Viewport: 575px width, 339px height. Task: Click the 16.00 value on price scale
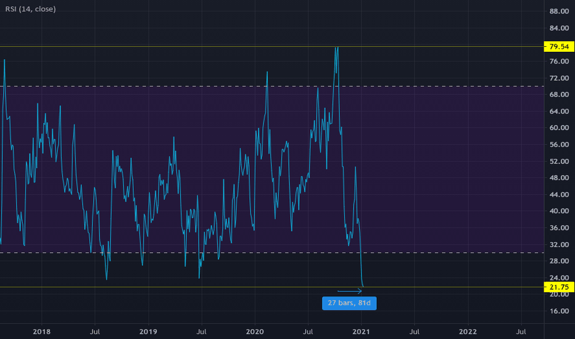click(559, 311)
